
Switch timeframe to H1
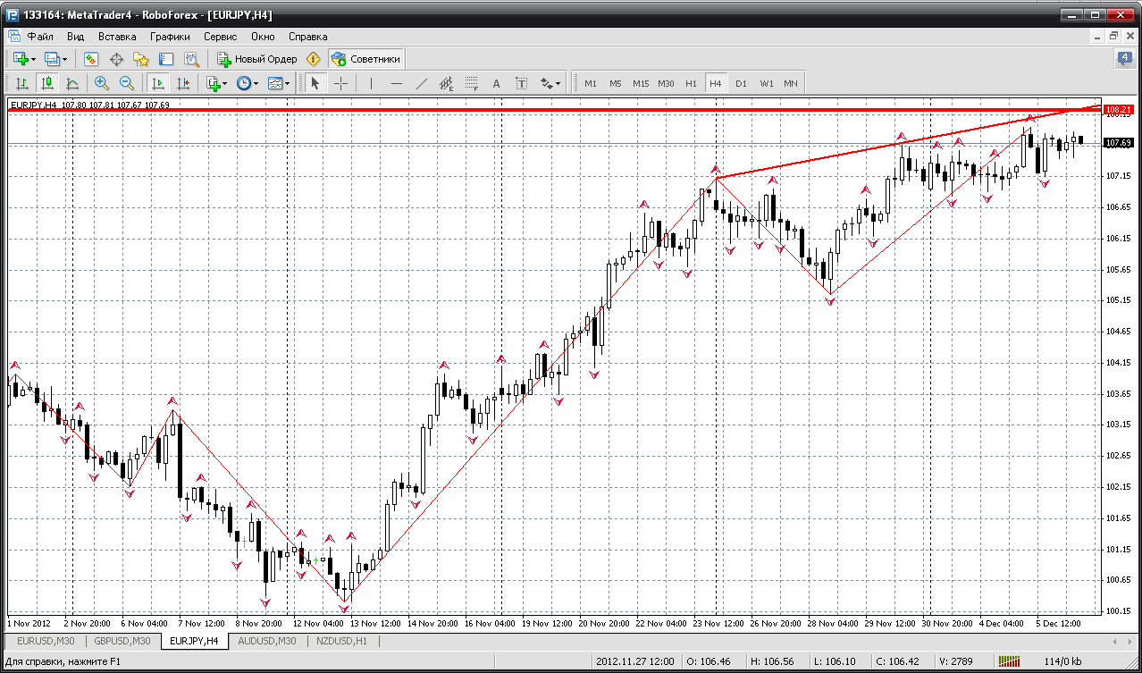691,83
